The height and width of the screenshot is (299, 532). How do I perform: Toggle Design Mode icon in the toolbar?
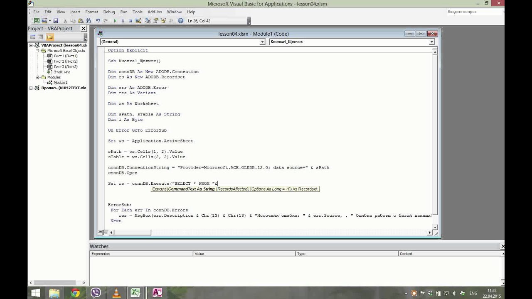tap(138, 20)
